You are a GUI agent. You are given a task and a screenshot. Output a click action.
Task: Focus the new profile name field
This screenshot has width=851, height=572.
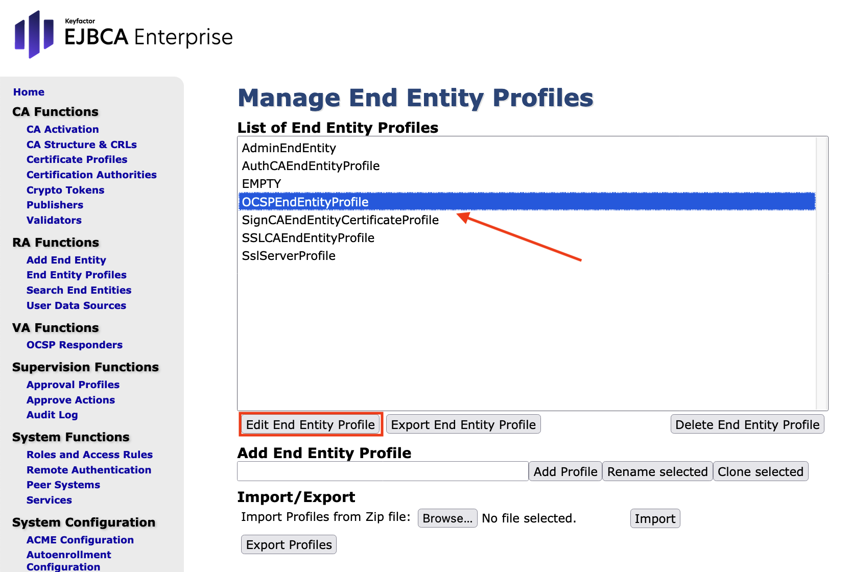(383, 471)
